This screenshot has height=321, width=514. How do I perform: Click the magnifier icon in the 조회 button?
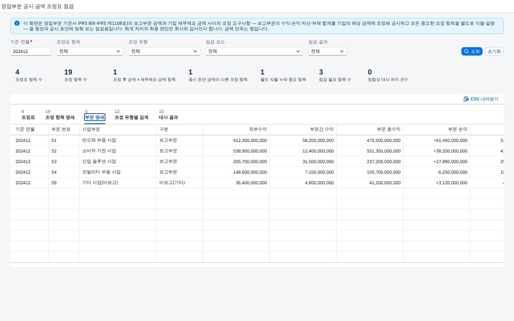click(x=466, y=51)
